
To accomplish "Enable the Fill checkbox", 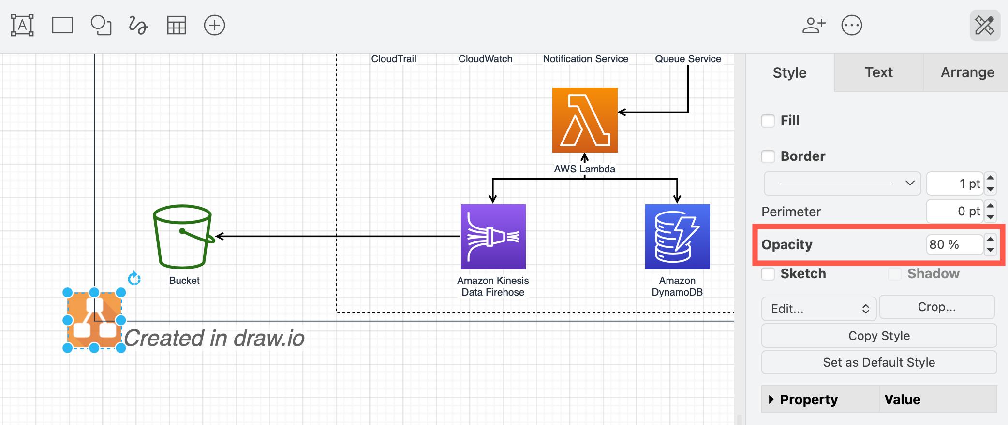I will tap(768, 121).
